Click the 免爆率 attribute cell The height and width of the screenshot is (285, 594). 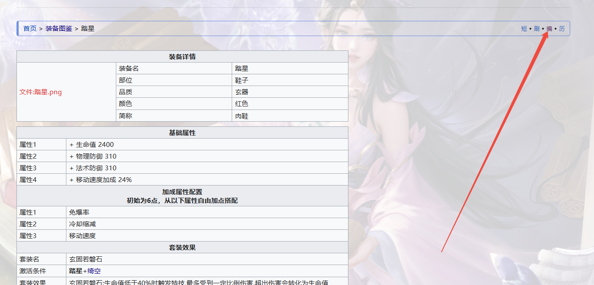207,212
